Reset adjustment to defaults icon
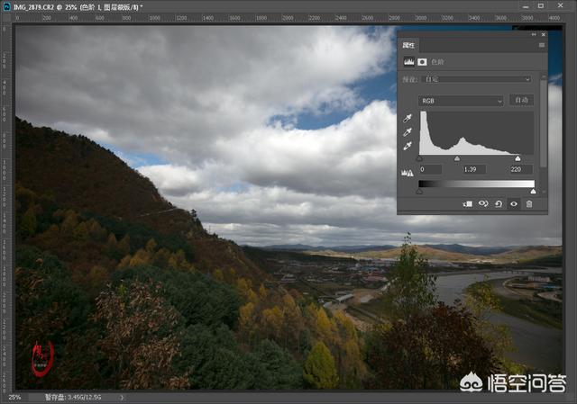Image resolution: width=577 pixels, height=404 pixels. [499, 204]
